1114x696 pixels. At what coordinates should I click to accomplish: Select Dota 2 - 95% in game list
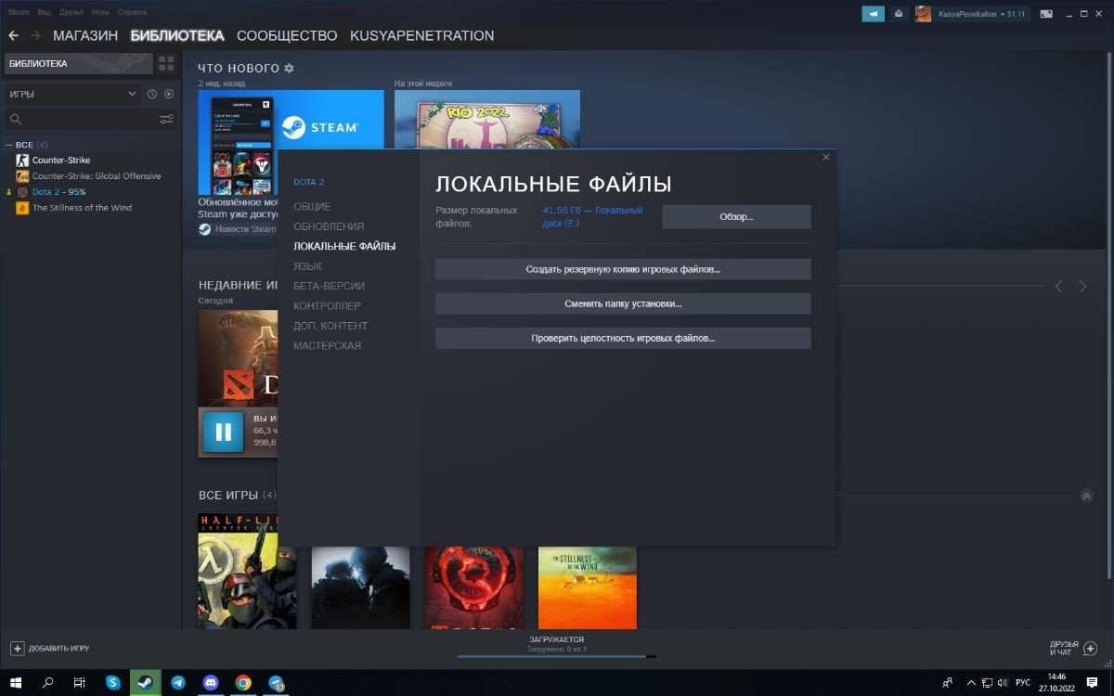(58, 192)
